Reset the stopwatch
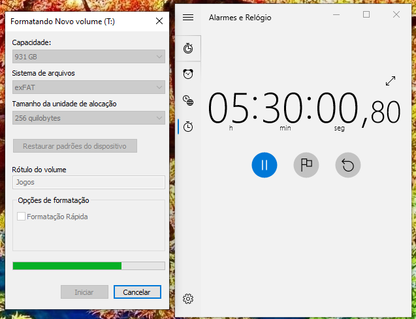 (348, 165)
